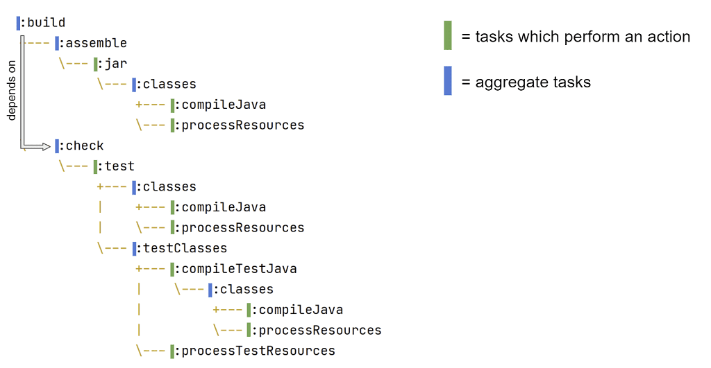Click the vertical "depends on" label

11,90
